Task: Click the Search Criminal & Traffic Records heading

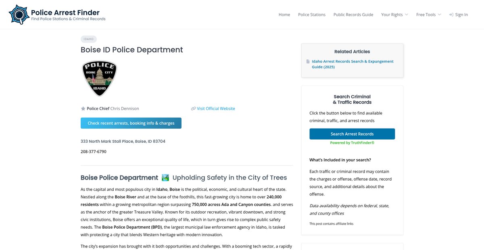Action: pyautogui.click(x=352, y=99)
